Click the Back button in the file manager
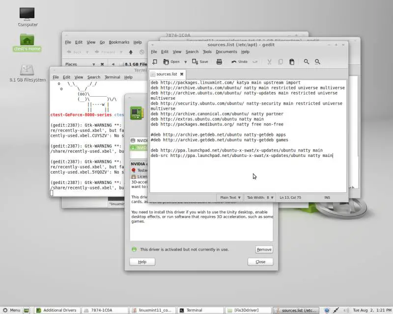 coord(75,52)
